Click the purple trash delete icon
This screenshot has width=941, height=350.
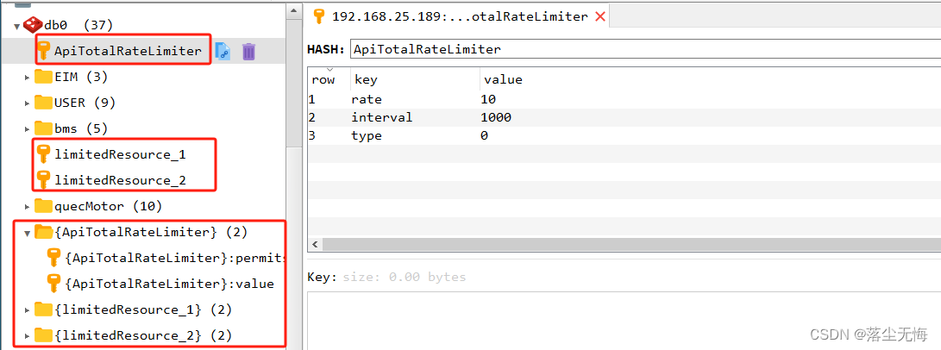pos(248,52)
